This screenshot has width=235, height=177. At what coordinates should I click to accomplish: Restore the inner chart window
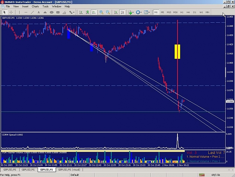[x=228, y=6]
